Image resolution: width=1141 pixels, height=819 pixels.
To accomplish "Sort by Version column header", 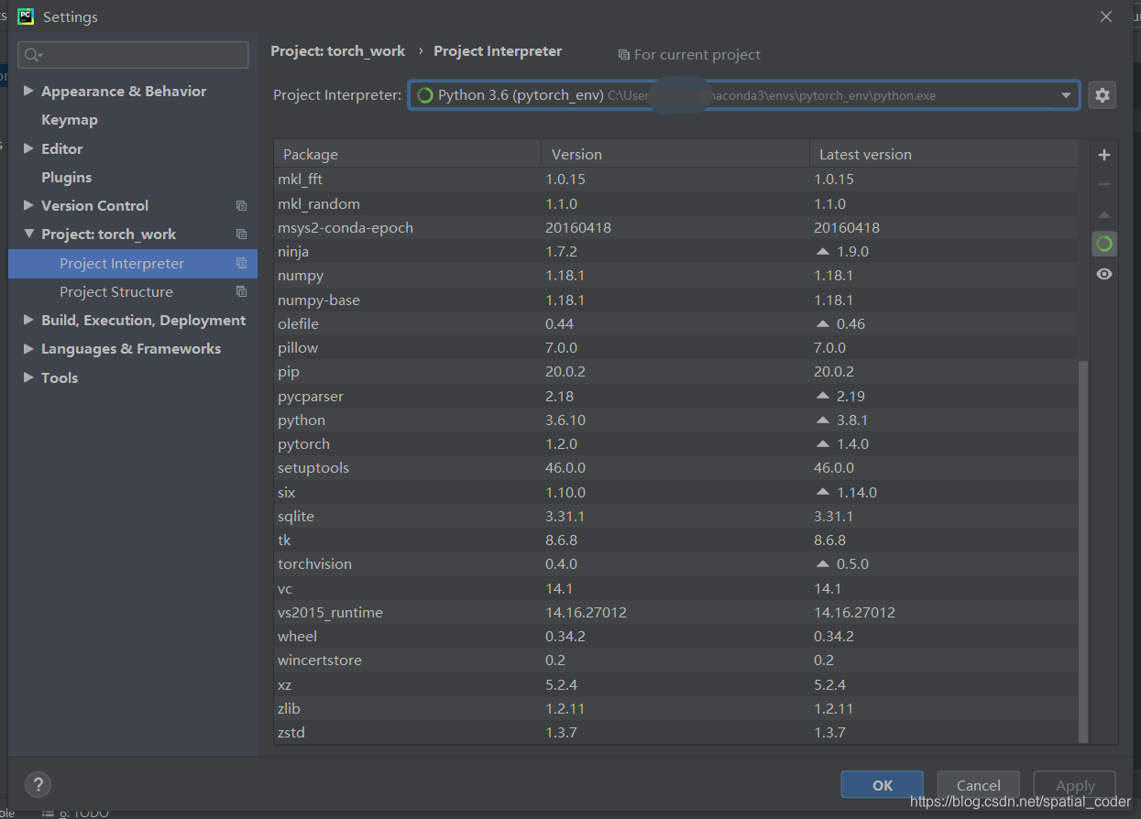I will point(675,154).
